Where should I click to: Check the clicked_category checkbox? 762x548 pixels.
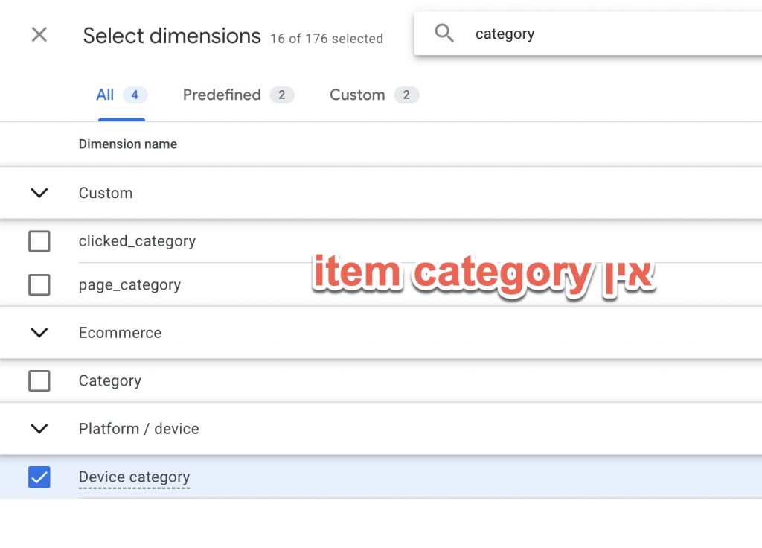tap(39, 241)
